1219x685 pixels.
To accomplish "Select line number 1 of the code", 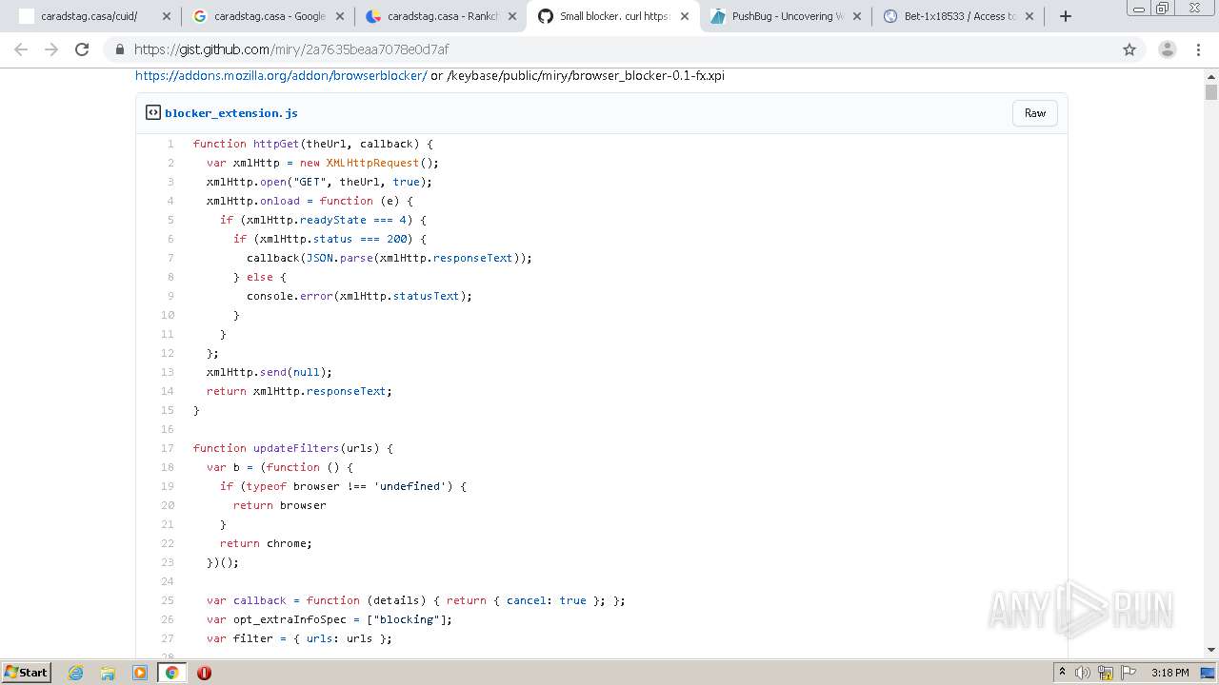I will (170, 144).
